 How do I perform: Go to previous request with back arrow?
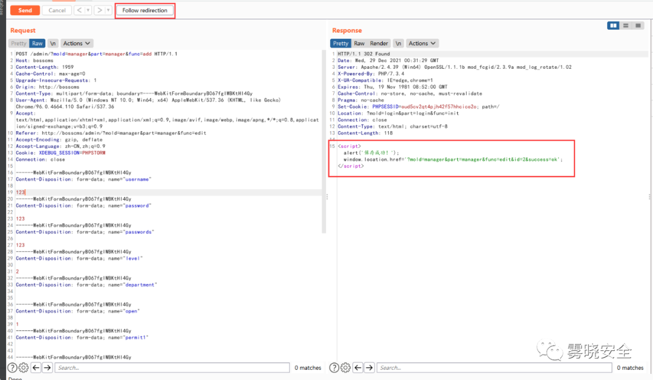pos(79,10)
